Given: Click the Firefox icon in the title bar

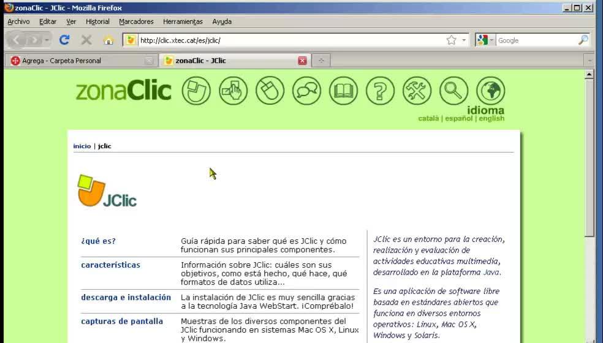Looking at the screenshot, I should (x=9, y=7).
